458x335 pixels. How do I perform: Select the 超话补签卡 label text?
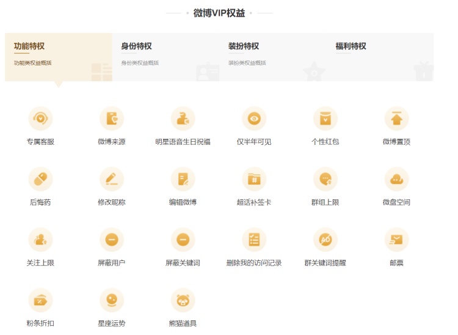pyautogui.click(x=254, y=202)
